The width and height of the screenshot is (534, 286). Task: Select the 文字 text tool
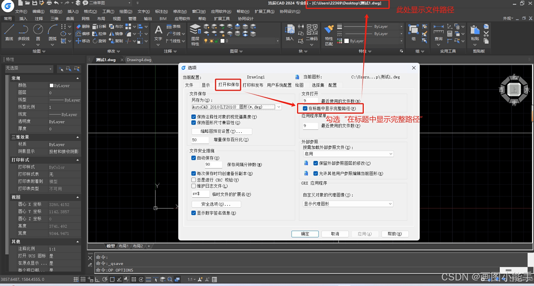[158, 33]
